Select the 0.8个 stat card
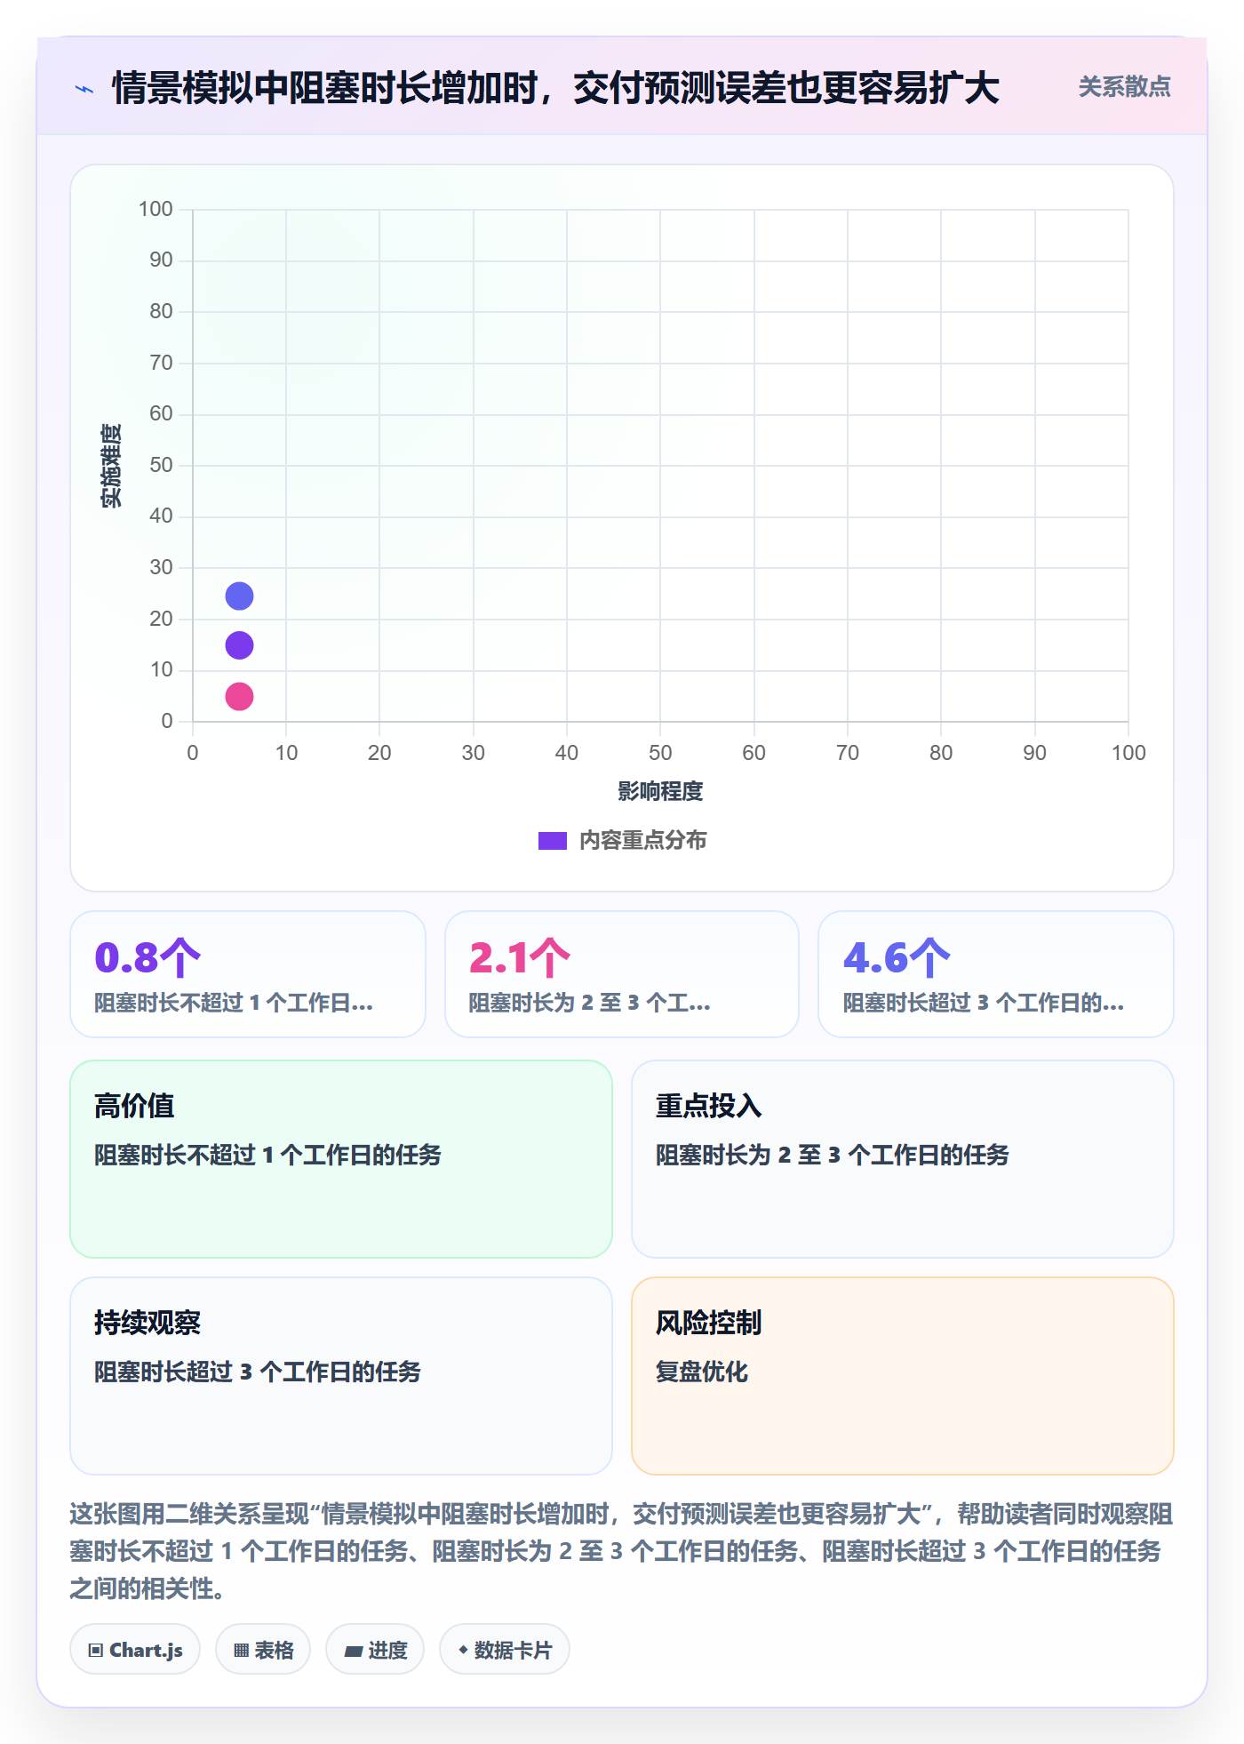 coord(248,974)
